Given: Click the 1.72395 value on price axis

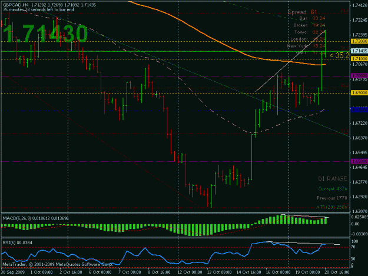Looking at the screenshot, I should (360, 35).
